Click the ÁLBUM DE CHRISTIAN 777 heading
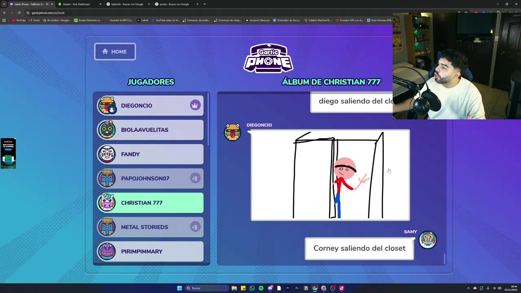 (x=331, y=82)
